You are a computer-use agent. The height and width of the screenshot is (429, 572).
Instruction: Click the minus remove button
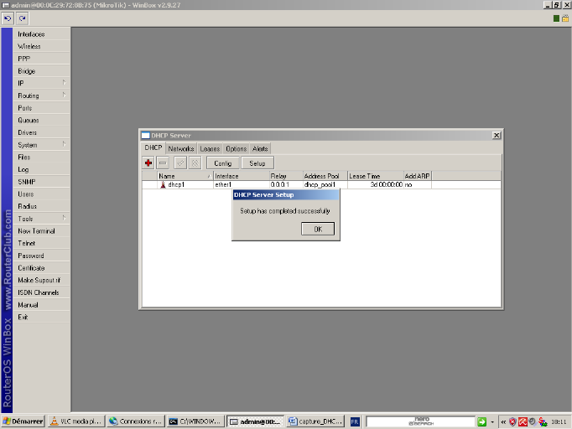[x=163, y=163]
